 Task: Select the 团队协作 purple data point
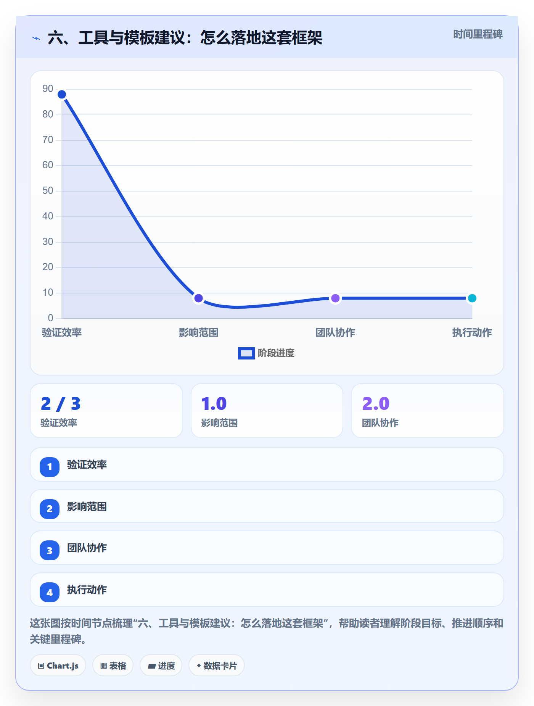335,298
